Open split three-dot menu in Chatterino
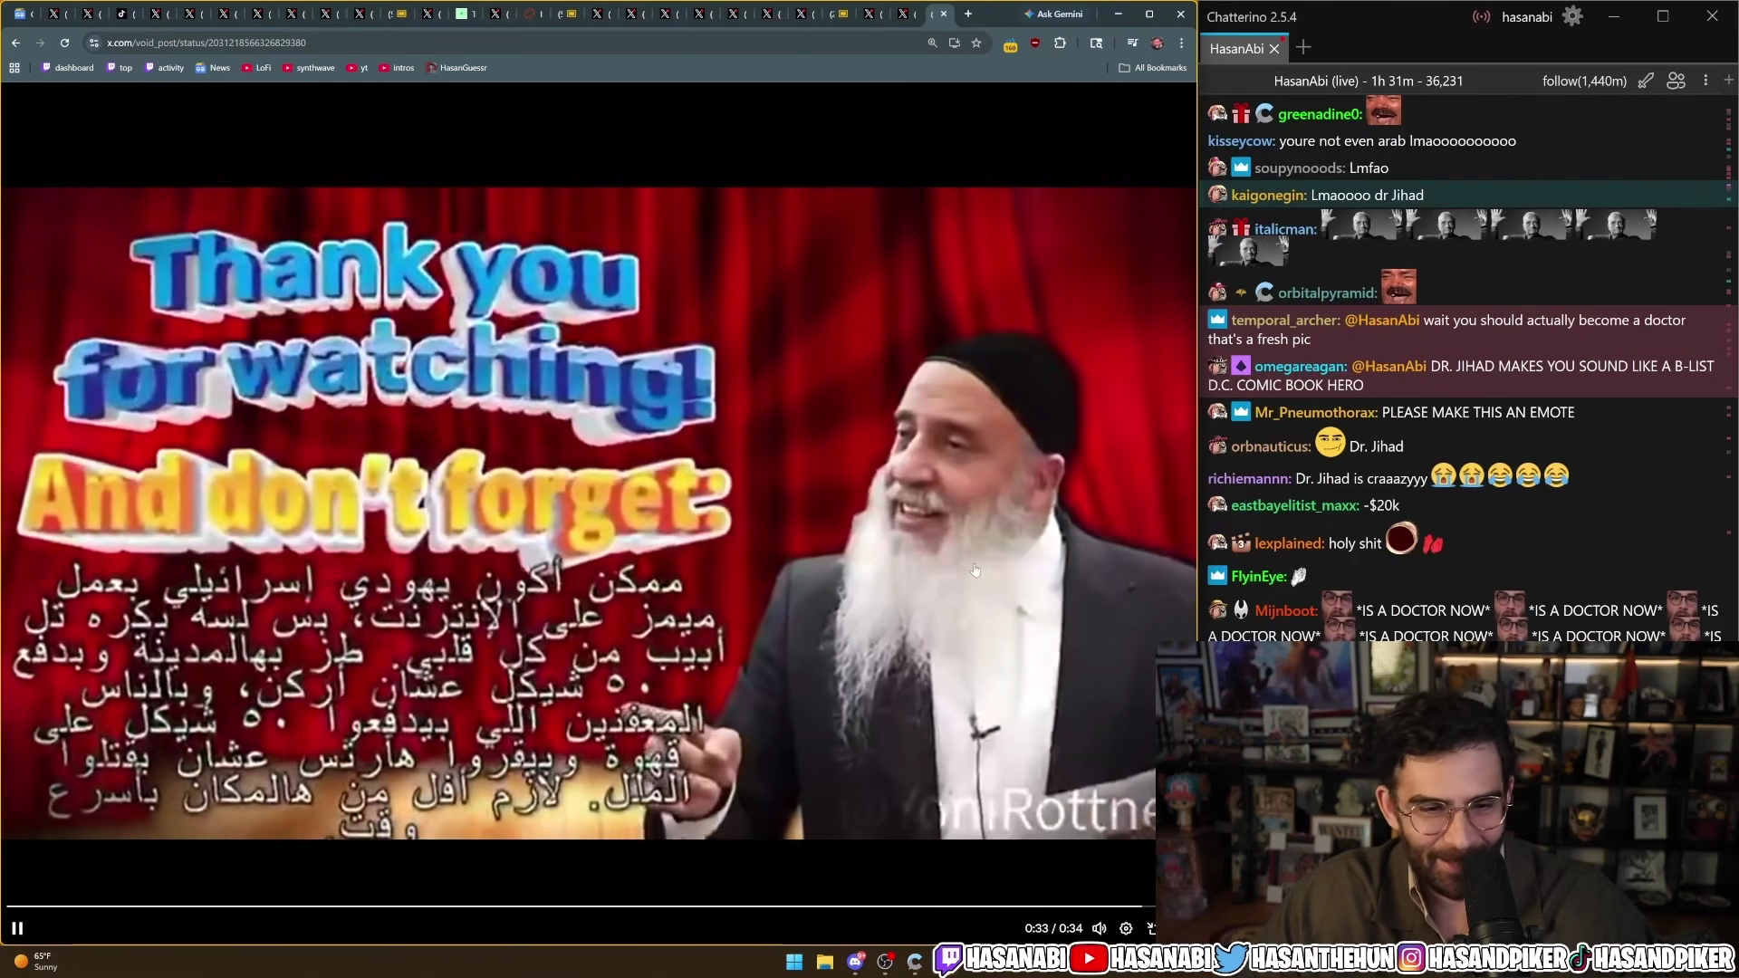 (x=1705, y=81)
